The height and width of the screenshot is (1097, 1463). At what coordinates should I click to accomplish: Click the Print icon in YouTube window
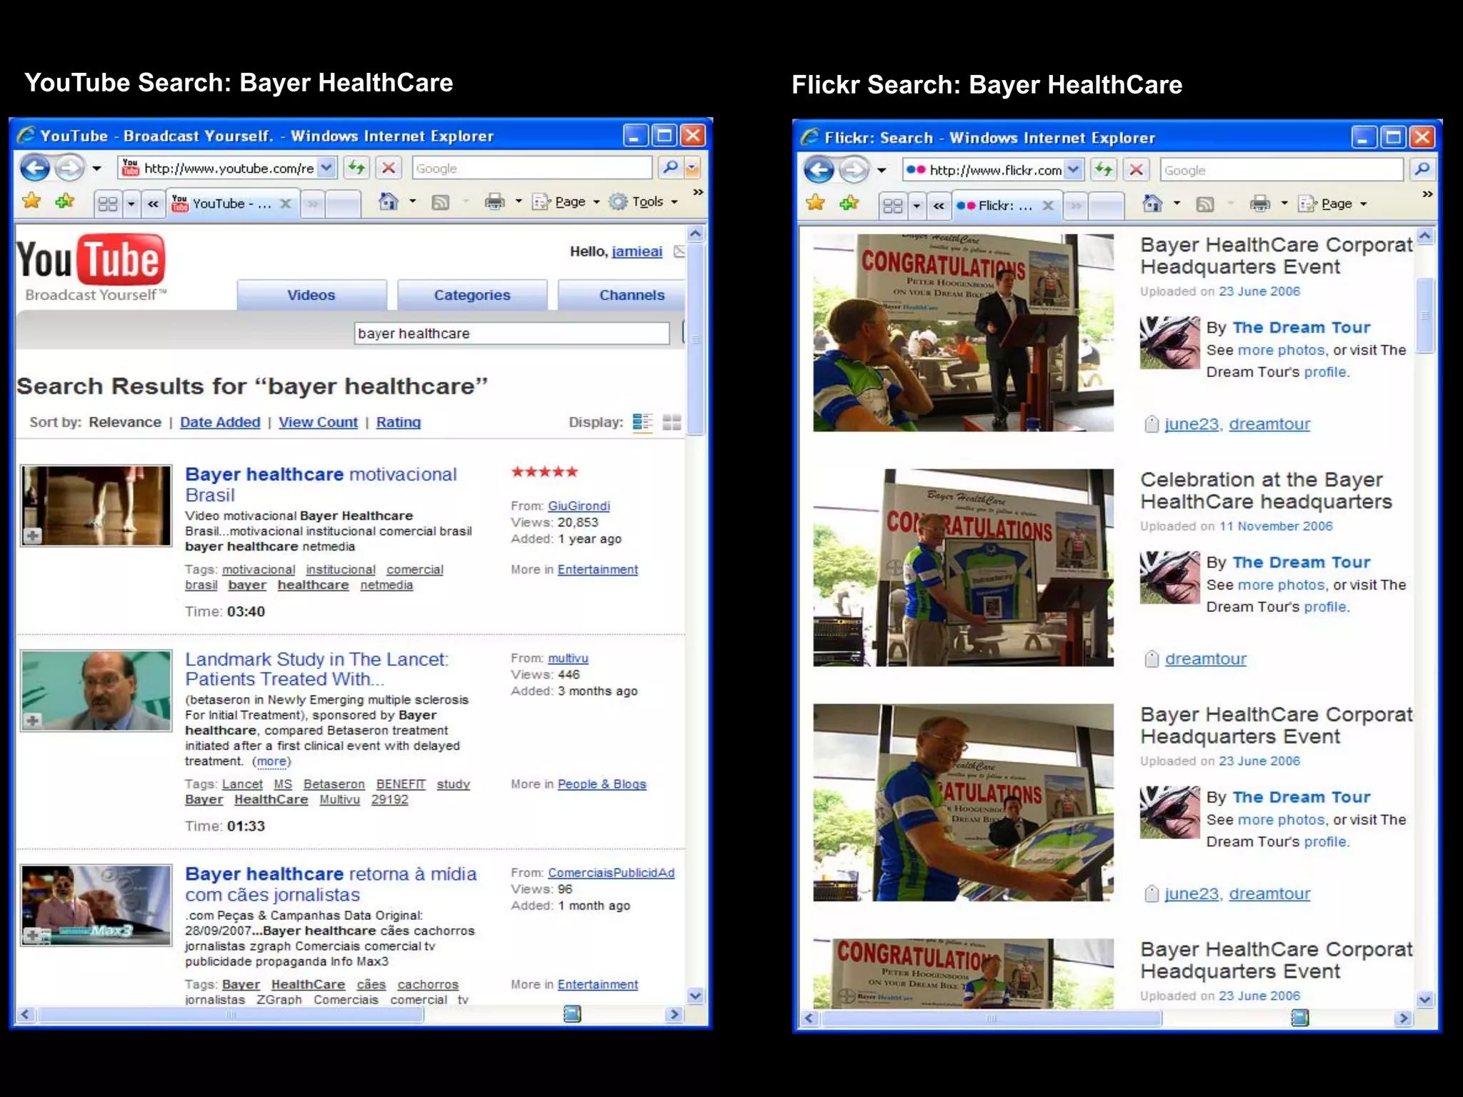(x=494, y=202)
